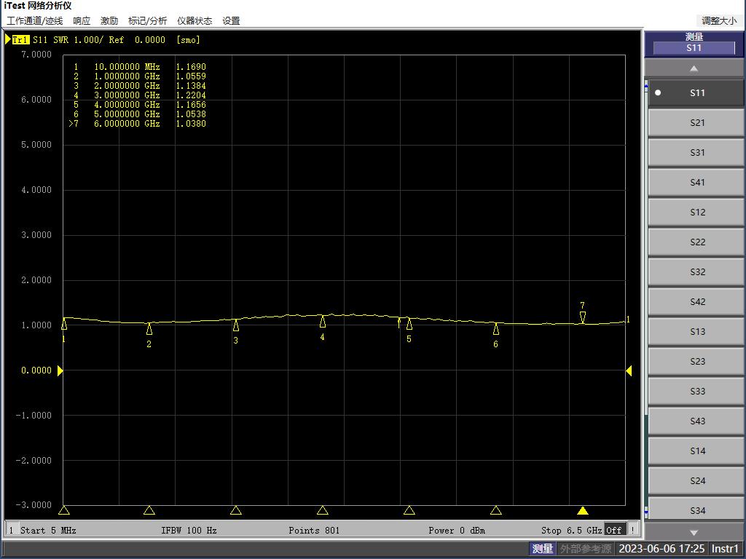Open the 工作通道/迹线 menu
The height and width of the screenshot is (559, 746).
pos(35,21)
